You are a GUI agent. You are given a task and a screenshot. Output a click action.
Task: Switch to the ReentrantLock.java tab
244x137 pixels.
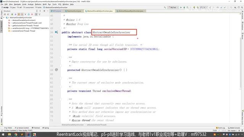click(x=74, y=11)
